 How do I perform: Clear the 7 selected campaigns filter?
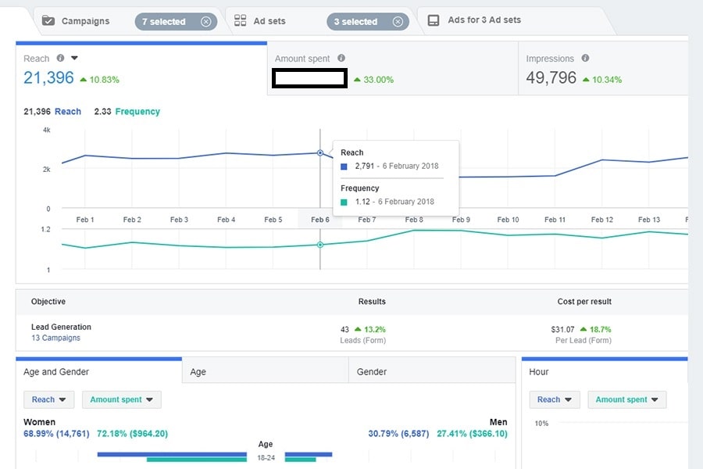(x=205, y=22)
